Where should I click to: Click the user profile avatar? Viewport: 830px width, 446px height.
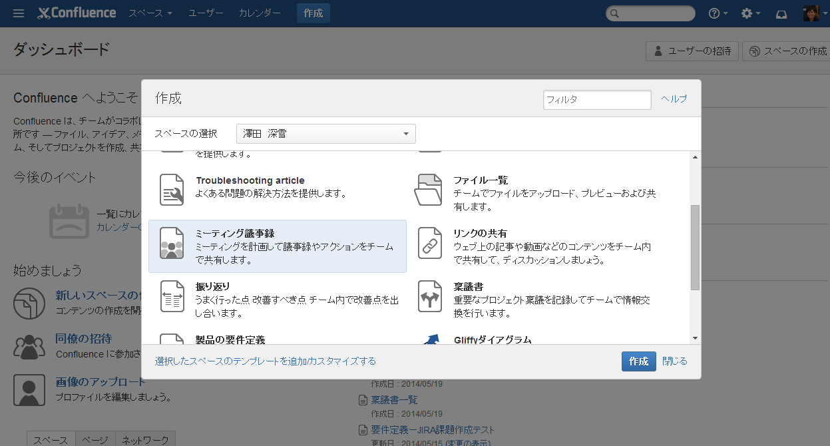pos(811,13)
